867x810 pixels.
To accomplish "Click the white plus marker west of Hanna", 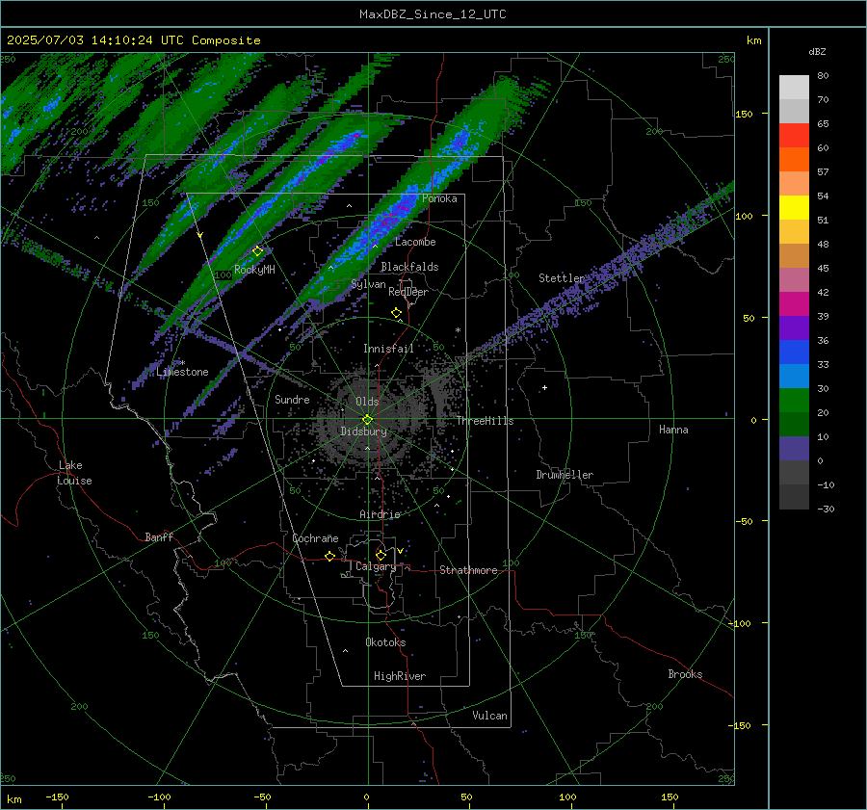I will [544, 387].
